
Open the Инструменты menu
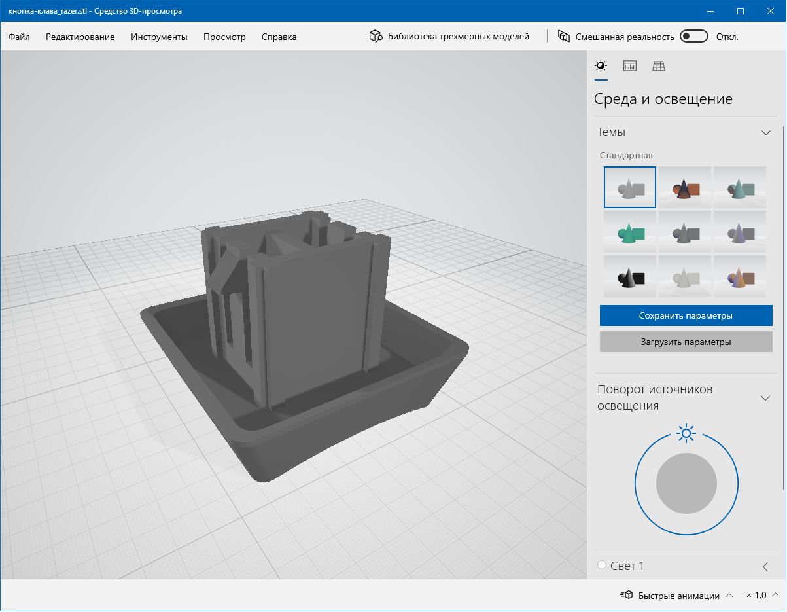click(159, 37)
